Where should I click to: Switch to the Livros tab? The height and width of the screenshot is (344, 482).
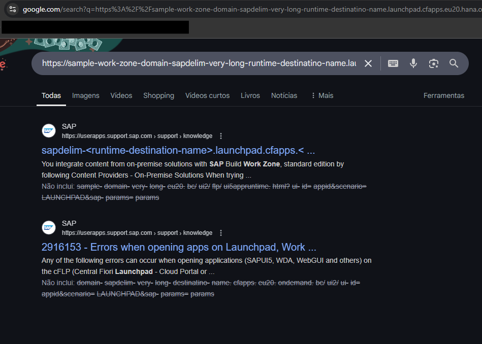point(250,95)
